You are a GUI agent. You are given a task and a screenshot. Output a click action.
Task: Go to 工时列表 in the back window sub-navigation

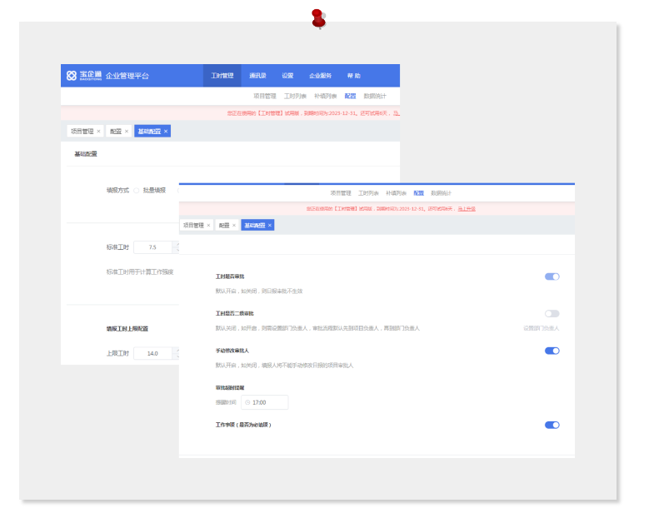tap(295, 96)
